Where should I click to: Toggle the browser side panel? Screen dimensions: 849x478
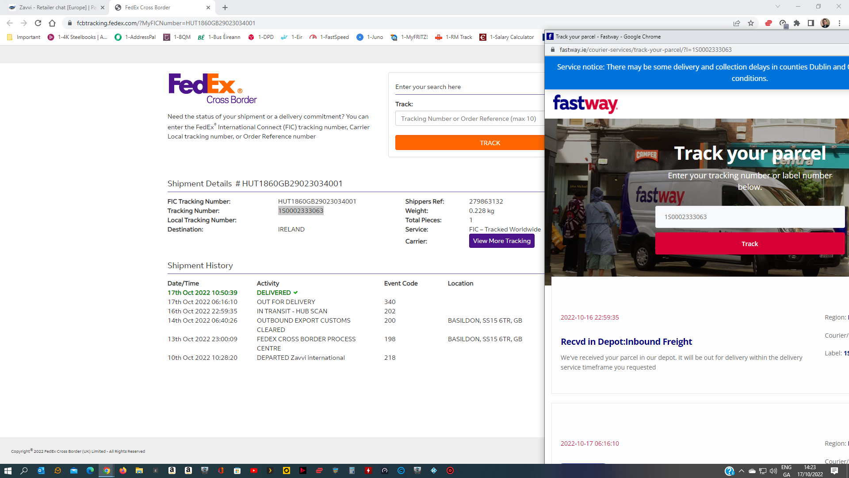[x=811, y=23]
